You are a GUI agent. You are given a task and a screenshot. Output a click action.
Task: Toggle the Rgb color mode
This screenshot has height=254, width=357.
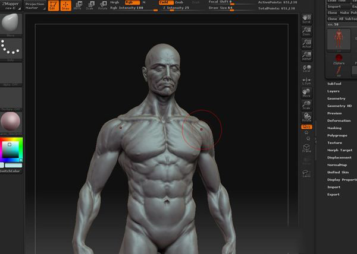(129, 2)
